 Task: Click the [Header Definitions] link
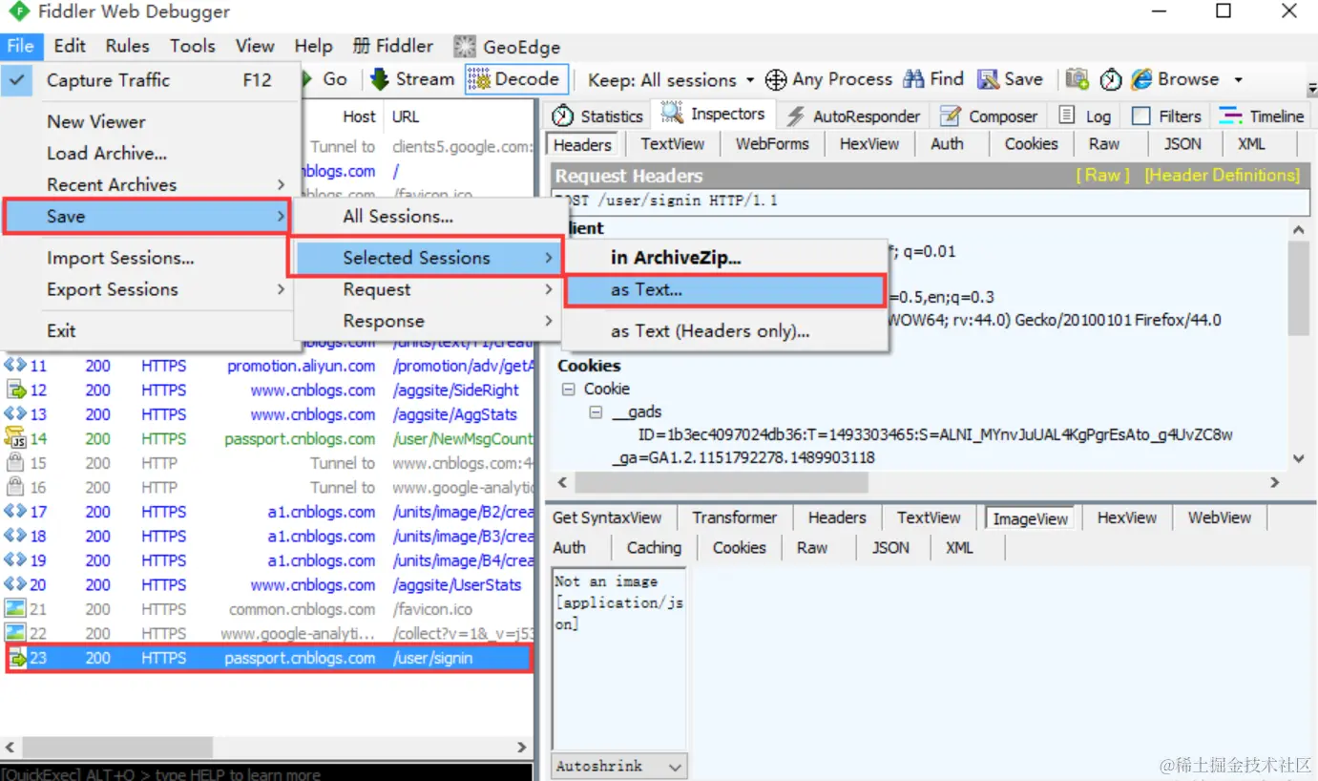click(x=1223, y=176)
